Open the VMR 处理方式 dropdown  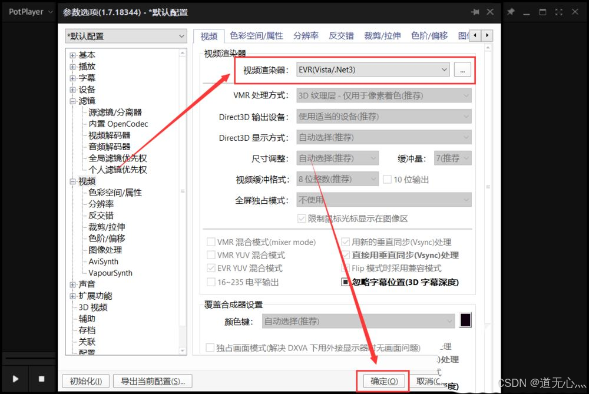click(x=383, y=96)
